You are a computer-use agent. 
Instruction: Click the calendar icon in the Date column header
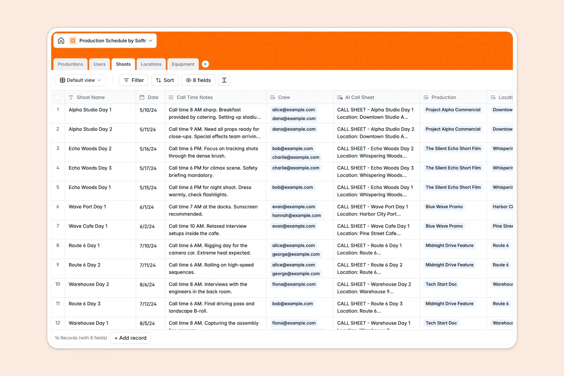coord(141,97)
